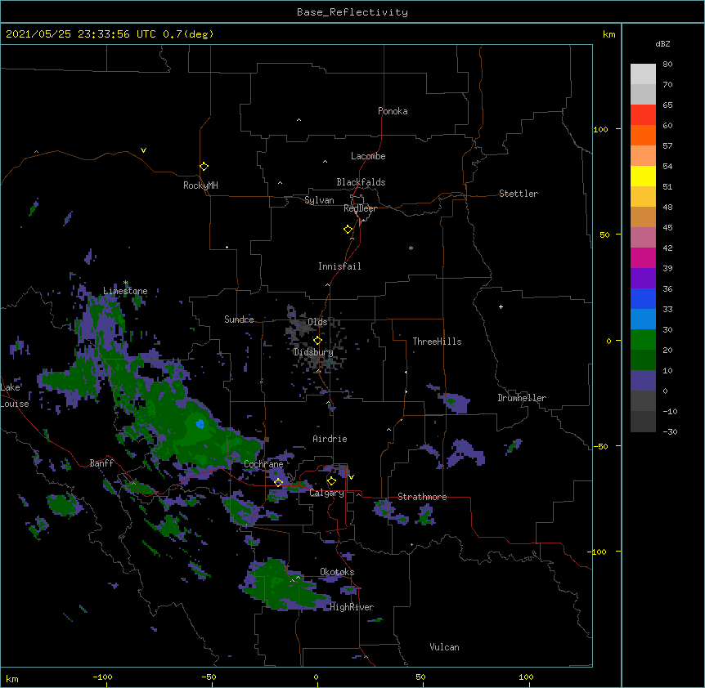
Task: Click the Sundre label
Action: (239, 319)
